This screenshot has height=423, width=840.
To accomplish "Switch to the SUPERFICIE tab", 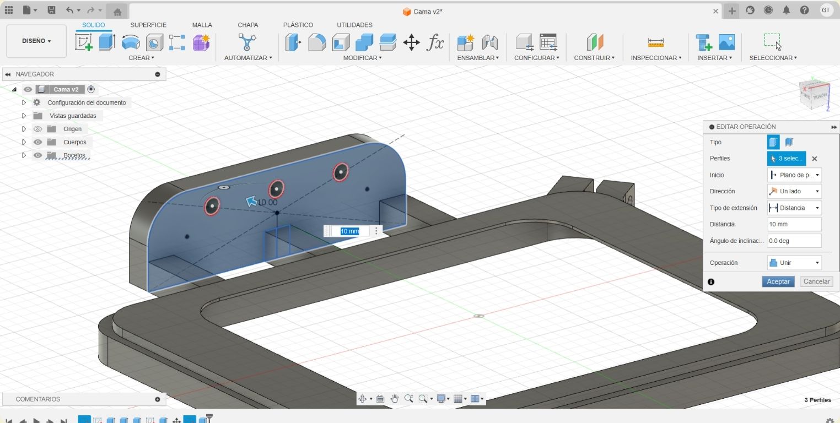I will click(x=148, y=25).
